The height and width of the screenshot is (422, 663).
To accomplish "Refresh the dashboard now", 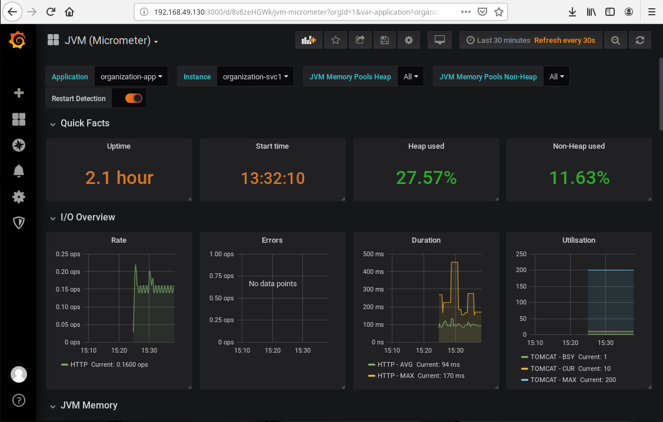I will pos(639,40).
